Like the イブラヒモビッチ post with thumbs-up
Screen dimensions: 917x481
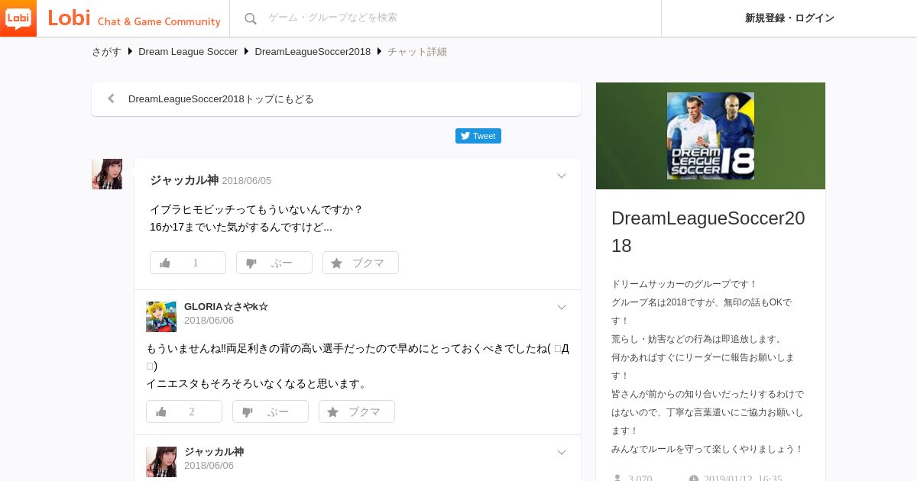188,263
